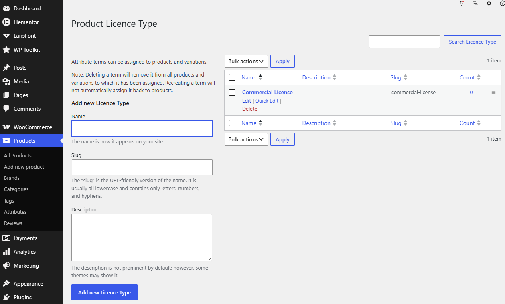Screen dimensions: 505x304
Task: Open All Products submenu item
Action: [18, 155]
